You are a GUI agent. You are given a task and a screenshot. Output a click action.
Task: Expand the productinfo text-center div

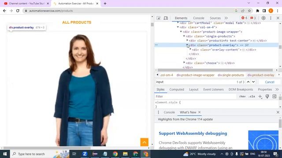tap(187, 40)
